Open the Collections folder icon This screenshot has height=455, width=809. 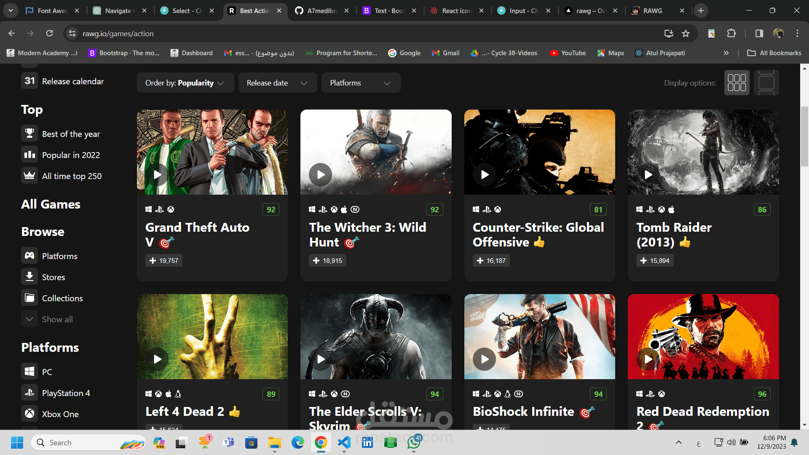point(29,298)
